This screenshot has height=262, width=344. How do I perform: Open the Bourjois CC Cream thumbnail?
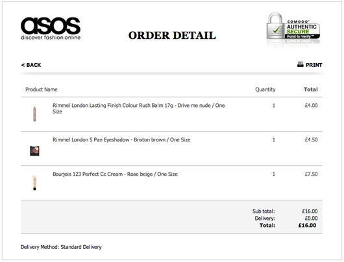[x=34, y=183]
